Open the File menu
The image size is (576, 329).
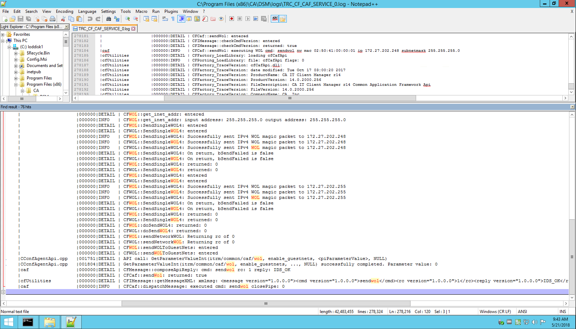pyautogui.click(x=5, y=11)
